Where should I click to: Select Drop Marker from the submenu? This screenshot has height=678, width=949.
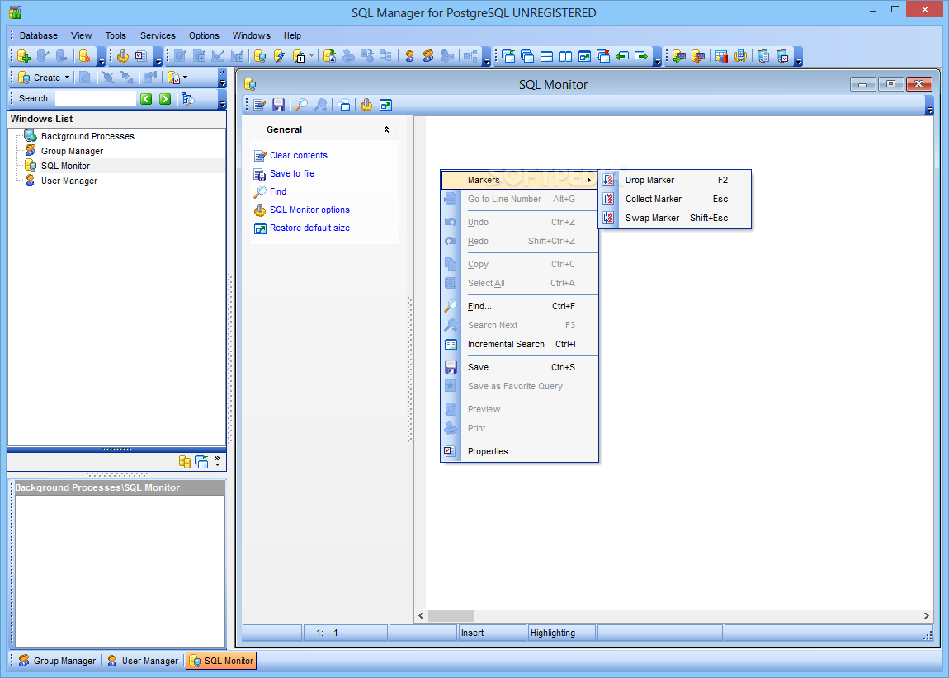675,181
